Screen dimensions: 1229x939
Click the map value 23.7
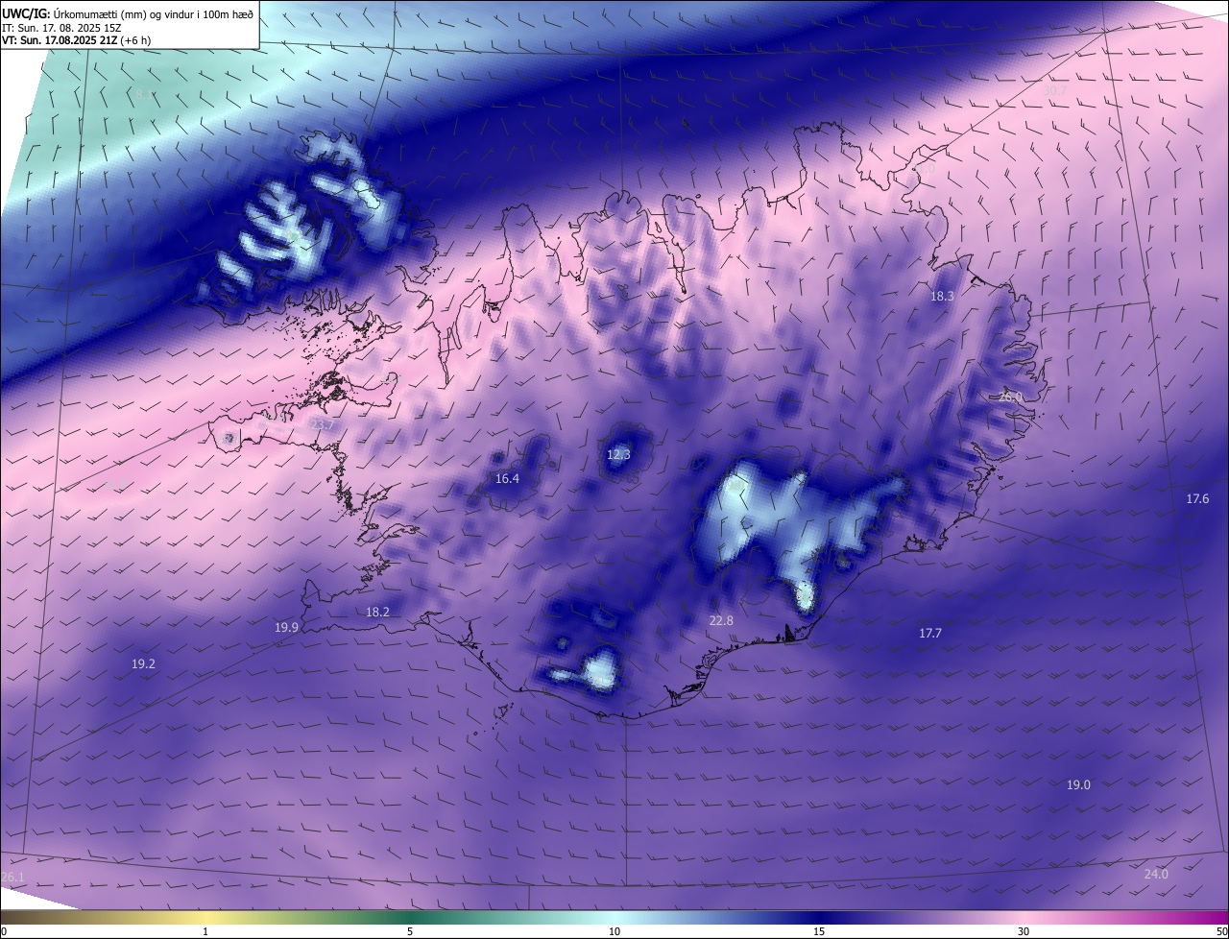(x=322, y=425)
